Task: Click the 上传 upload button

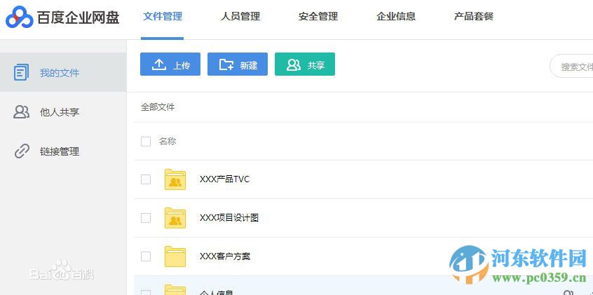Action: pos(170,64)
